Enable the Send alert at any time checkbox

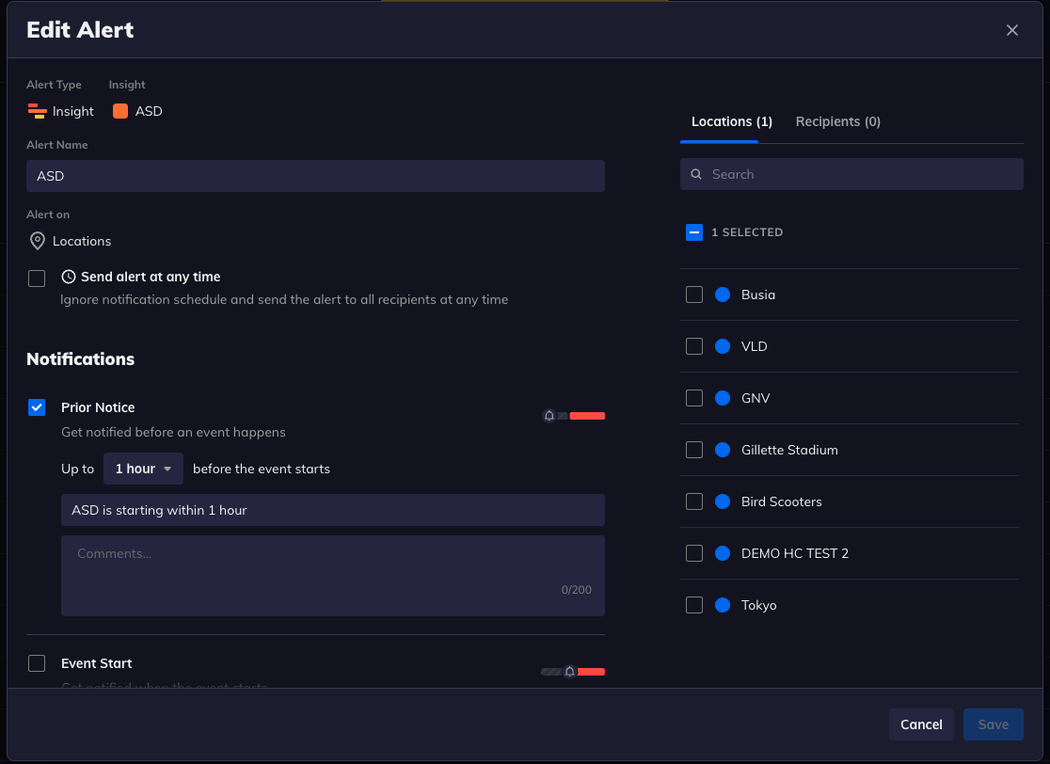(x=37, y=278)
